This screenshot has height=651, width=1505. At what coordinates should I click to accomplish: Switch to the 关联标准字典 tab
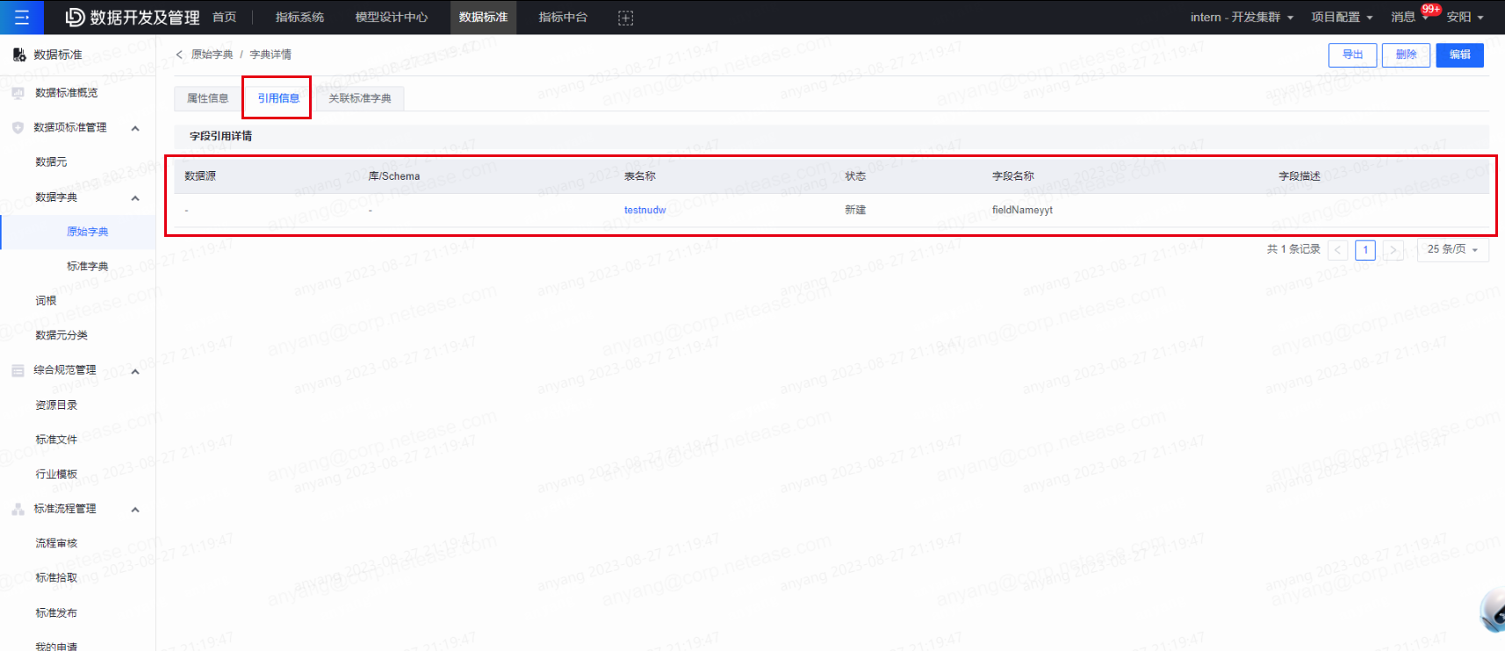[360, 98]
